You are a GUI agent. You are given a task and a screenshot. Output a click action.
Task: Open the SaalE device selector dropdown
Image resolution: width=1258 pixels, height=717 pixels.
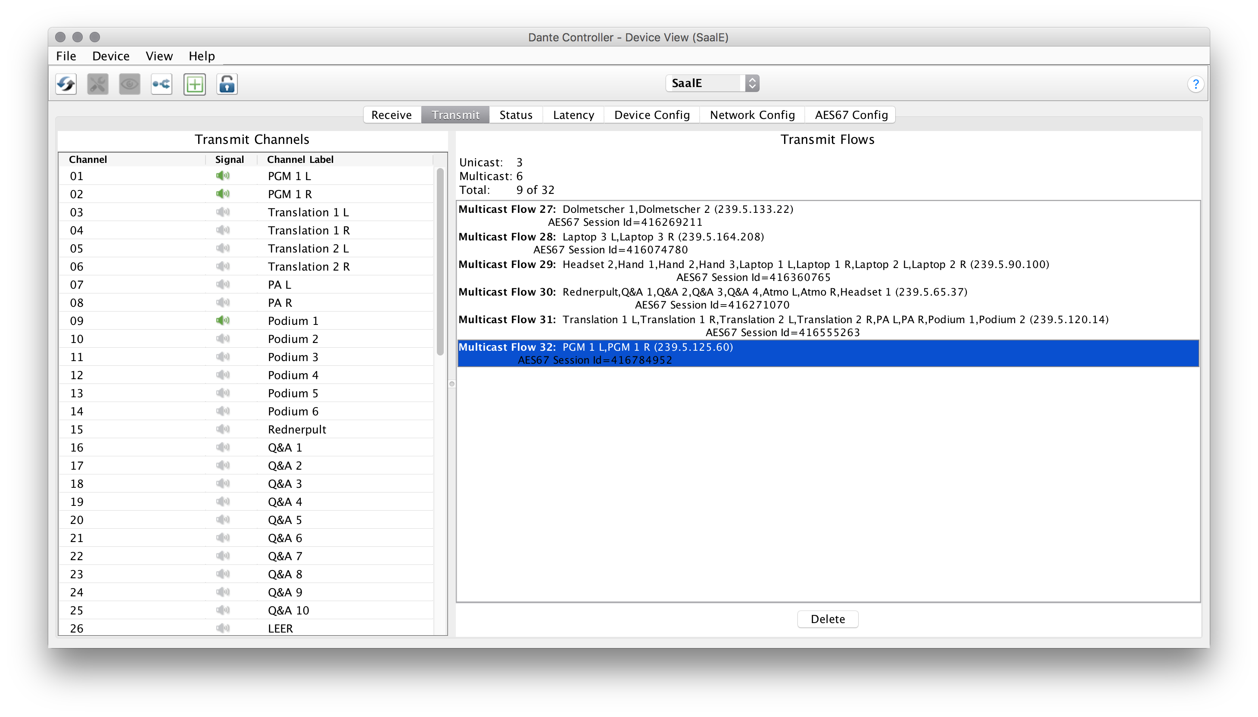coord(712,83)
